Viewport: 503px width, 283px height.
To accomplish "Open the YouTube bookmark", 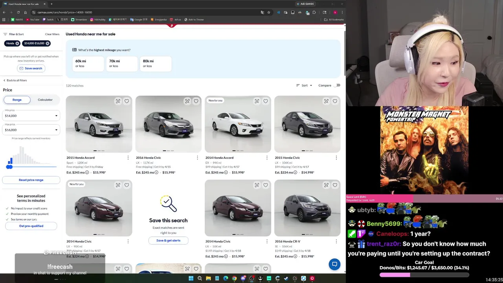I will [x=33, y=19].
